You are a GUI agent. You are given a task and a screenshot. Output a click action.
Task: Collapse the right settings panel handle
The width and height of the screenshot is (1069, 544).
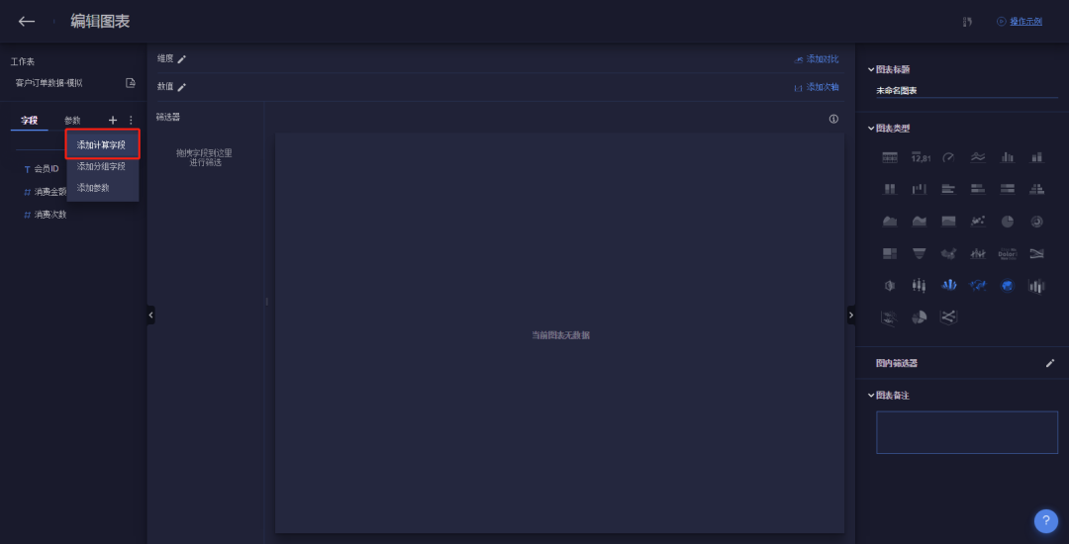(x=851, y=315)
